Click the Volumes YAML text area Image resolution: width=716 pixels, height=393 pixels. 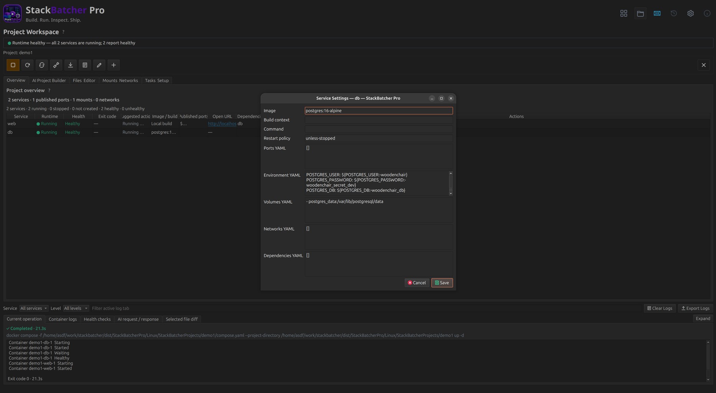click(x=379, y=210)
